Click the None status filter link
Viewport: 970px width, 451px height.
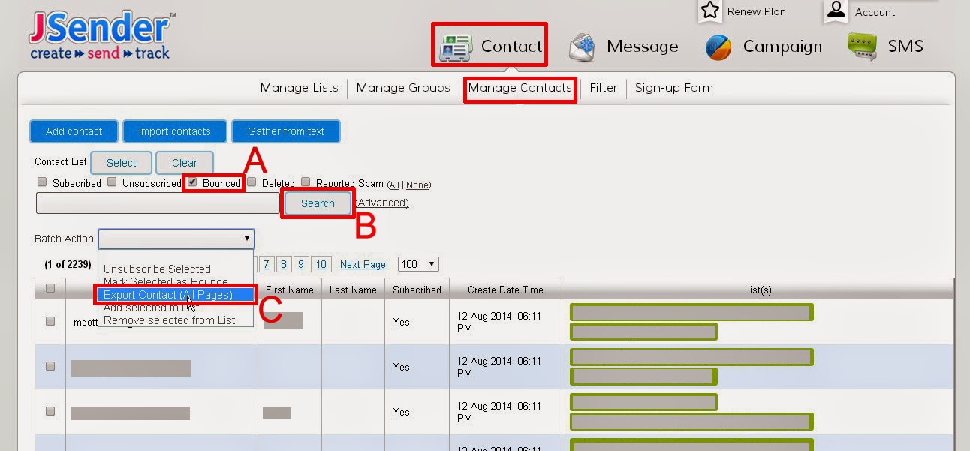pyautogui.click(x=417, y=185)
